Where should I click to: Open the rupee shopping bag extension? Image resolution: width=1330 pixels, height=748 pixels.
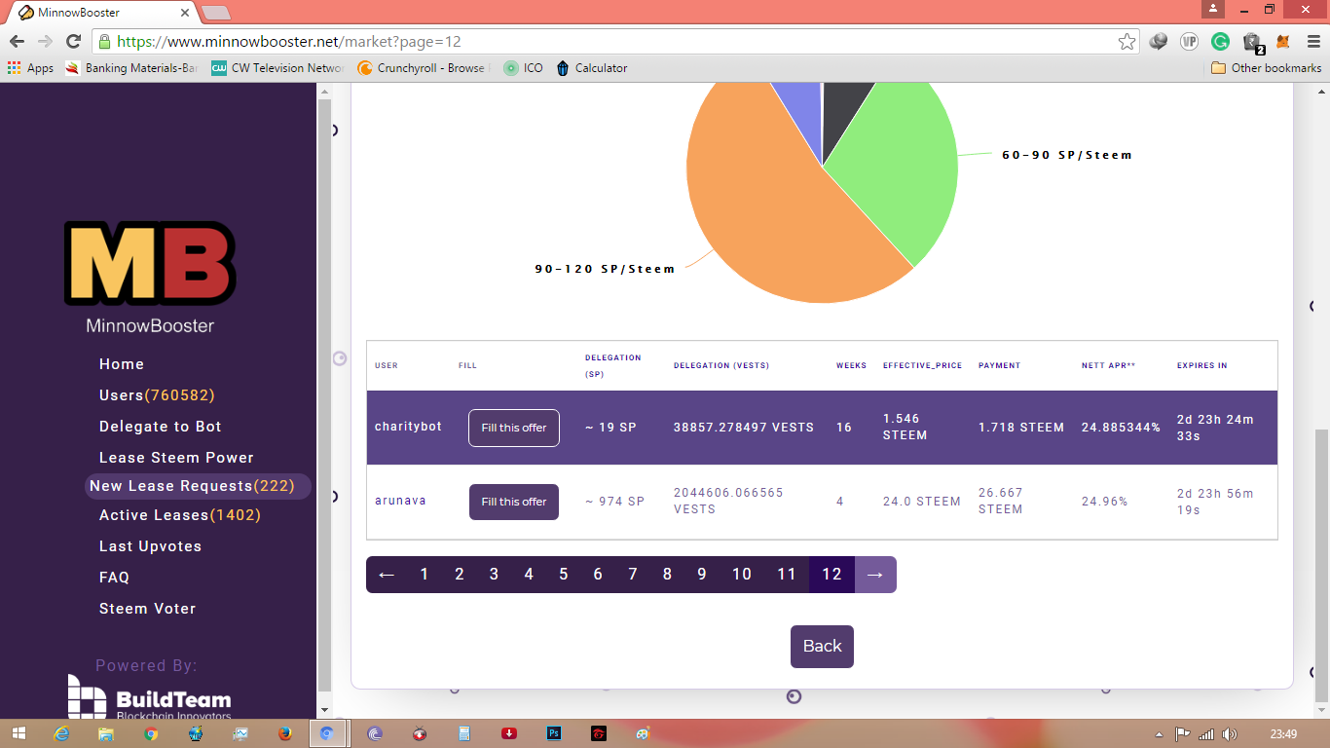pyautogui.click(x=1252, y=42)
